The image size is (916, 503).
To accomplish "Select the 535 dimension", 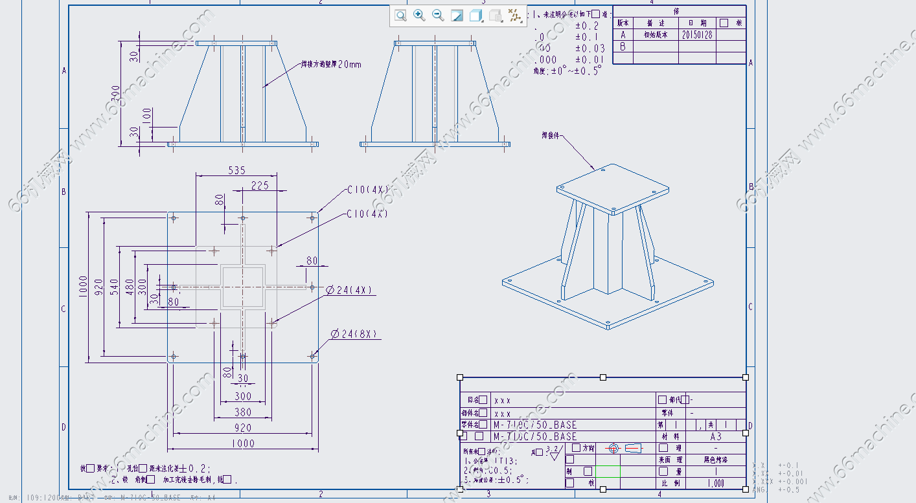I will [x=236, y=170].
